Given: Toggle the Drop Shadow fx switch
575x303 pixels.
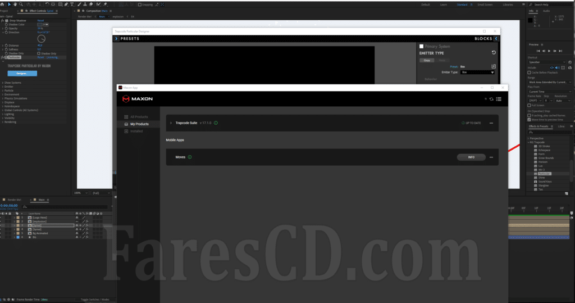Looking at the screenshot, I should [3, 21].
